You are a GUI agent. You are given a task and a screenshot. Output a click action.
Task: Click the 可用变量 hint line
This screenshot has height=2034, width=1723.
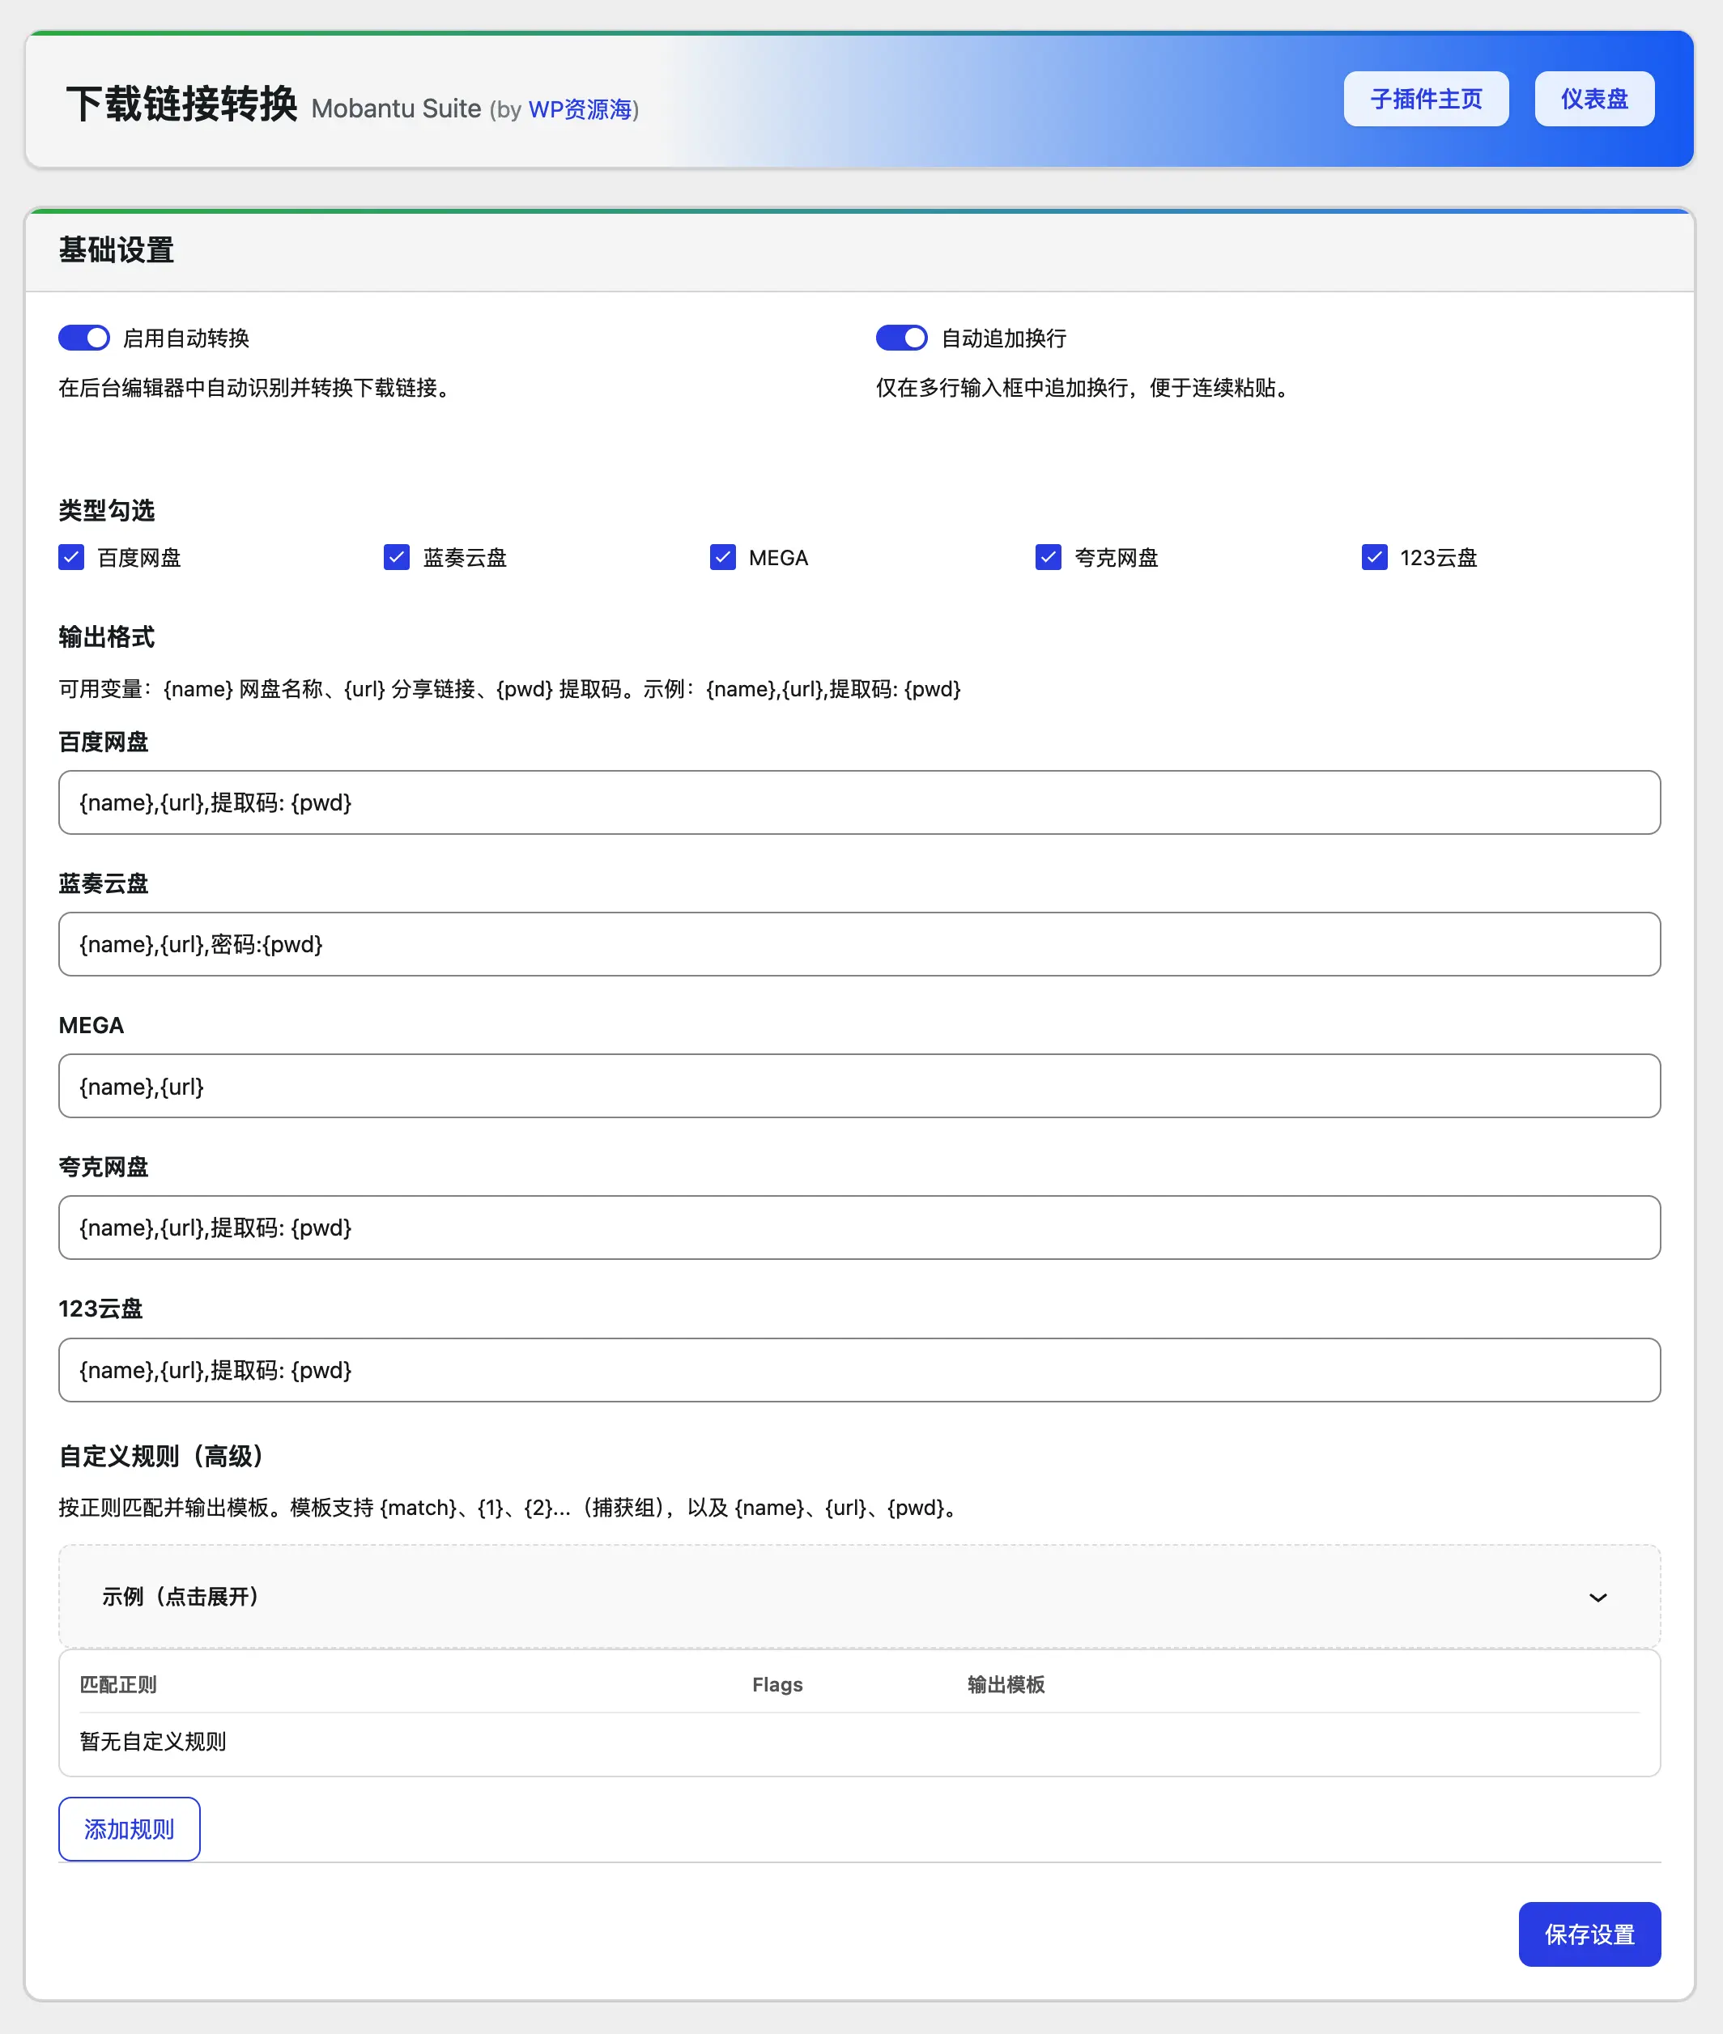click(510, 690)
